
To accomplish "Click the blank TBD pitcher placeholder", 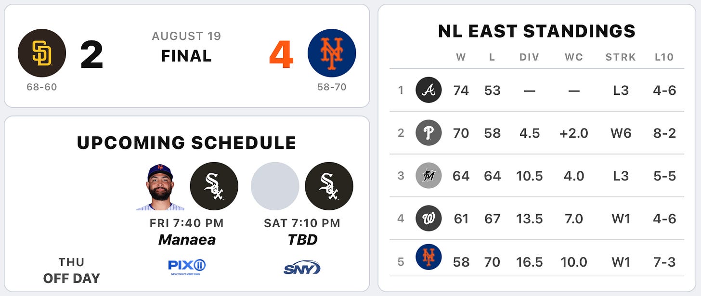I will click(275, 186).
